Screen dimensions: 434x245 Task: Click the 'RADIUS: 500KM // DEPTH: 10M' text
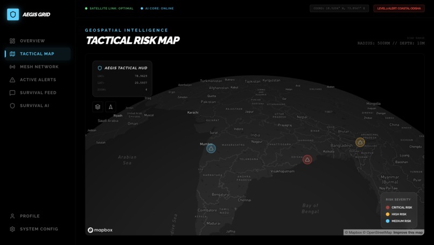click(x=391, y=44)
